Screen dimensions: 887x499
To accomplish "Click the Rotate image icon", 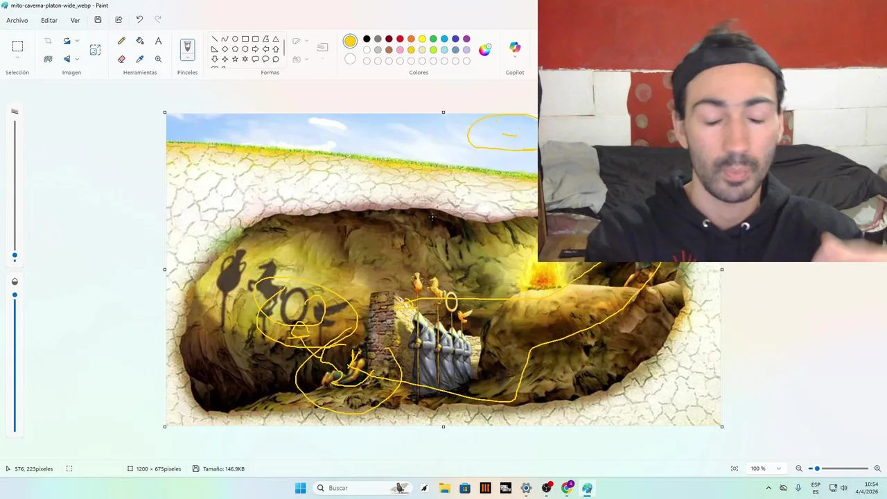I will 67,41.
